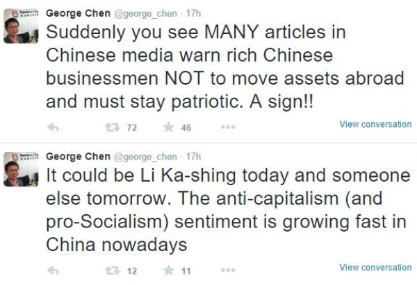Screen dimensions: 417x285
Task: Favorite the tweet with 46 stars
Action: click(x=168, y=127)
